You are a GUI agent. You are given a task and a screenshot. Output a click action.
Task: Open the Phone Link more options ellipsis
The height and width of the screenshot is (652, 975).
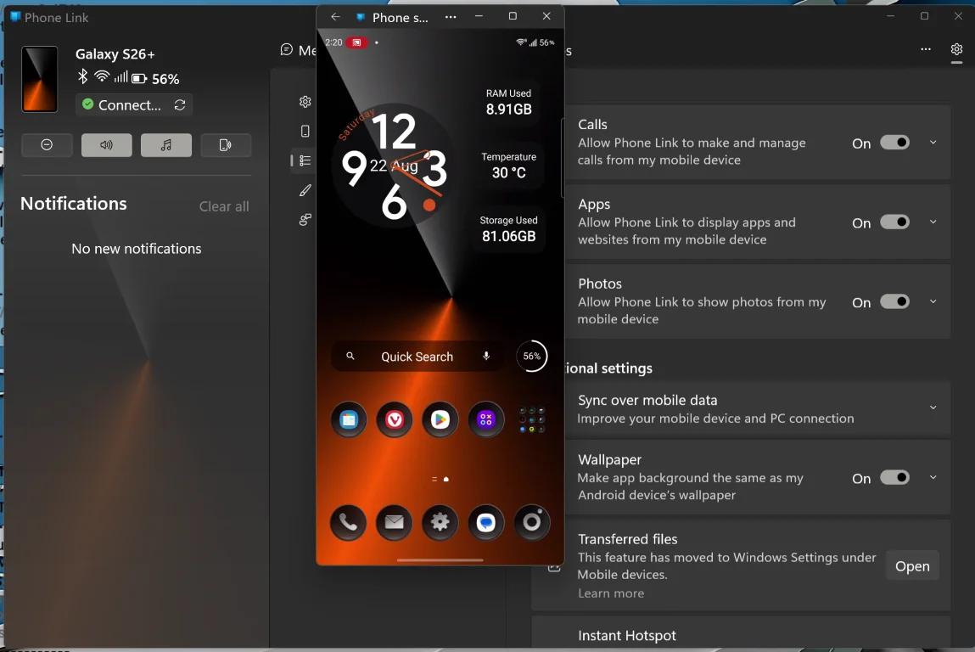[925, 49]
